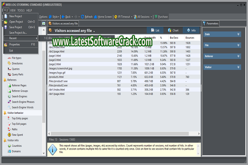The width and height of the screenshot is (248, 165).
Task: Expand the Referrer parameter panel
Action: click(238, 56)
